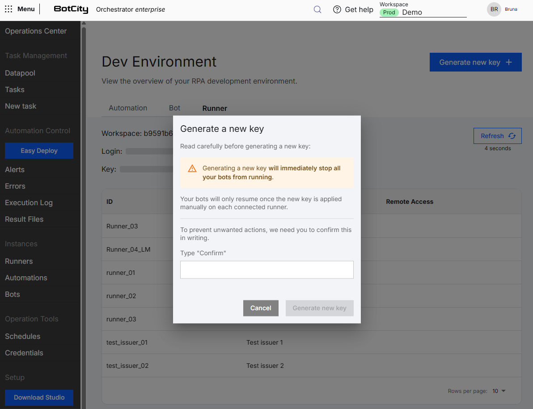Screen dimensions: 533x409
Task: Expand the Rows per page dropdown
Action: pyautogui.click(x=499, y=391)
